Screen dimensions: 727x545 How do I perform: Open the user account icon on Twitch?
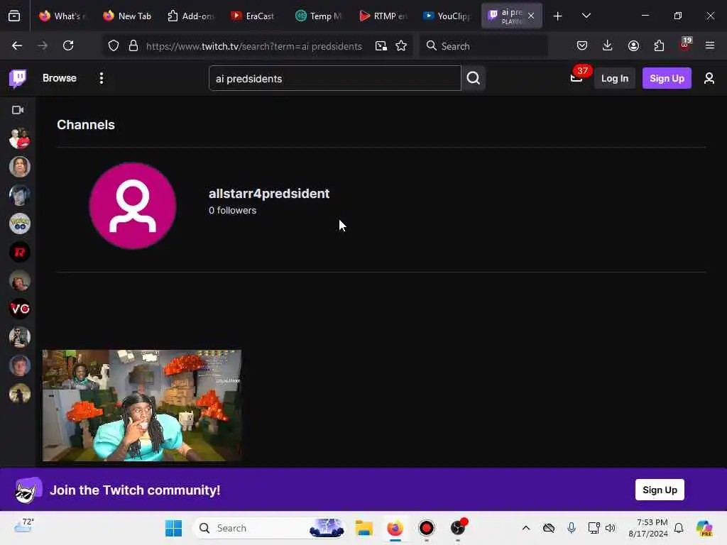(x=709, y=78)
